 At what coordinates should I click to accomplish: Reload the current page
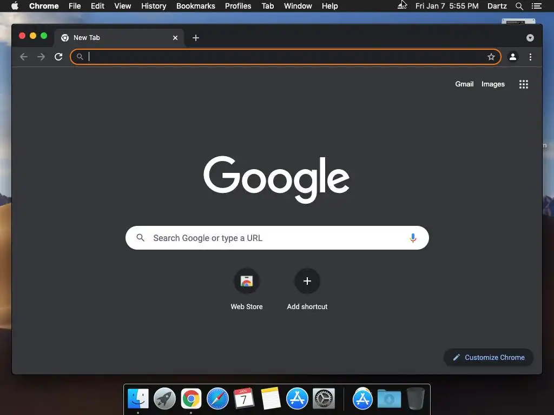pyautogui.click(x=58, y=57)
